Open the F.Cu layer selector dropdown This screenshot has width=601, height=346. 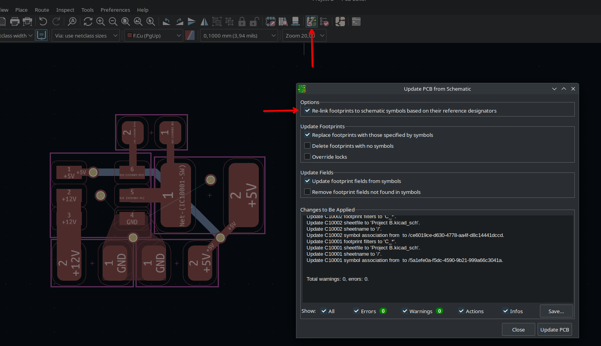tap(154, 36)
